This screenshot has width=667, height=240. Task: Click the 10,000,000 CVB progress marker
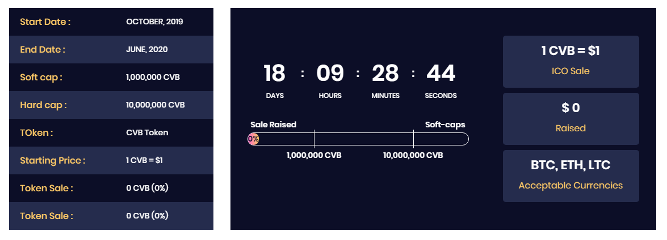(413, 155)
